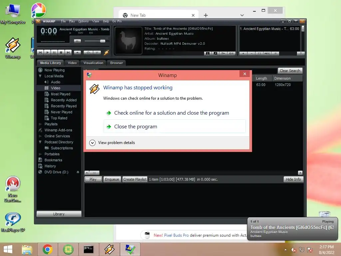Open Chrome from the taskbar
The height and width of the screenshot is (256, 341).
tap(47, 249)
